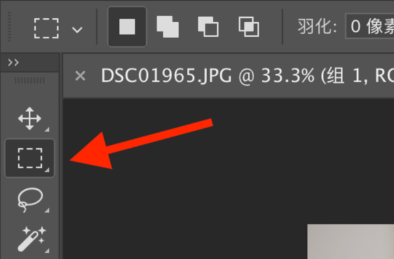Switch to the DSC01965.JPG document tab
Viewport: 394px width, 259px height.
247,76
